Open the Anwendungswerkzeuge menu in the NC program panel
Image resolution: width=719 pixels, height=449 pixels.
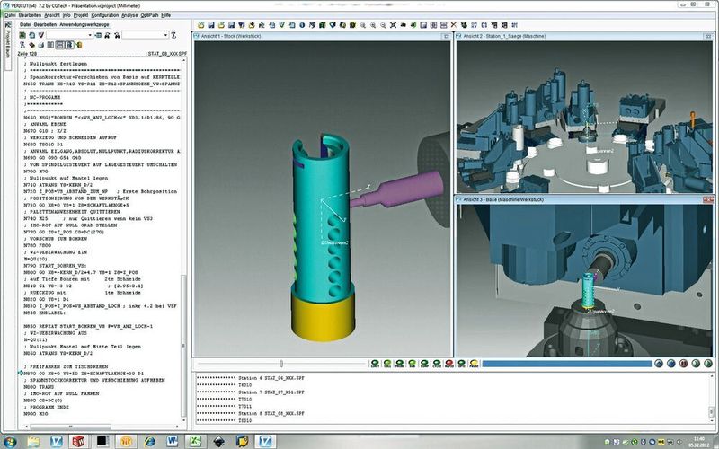(84, 25)
